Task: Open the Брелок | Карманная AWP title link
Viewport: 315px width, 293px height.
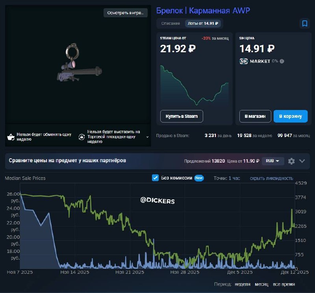Action: 203,11
